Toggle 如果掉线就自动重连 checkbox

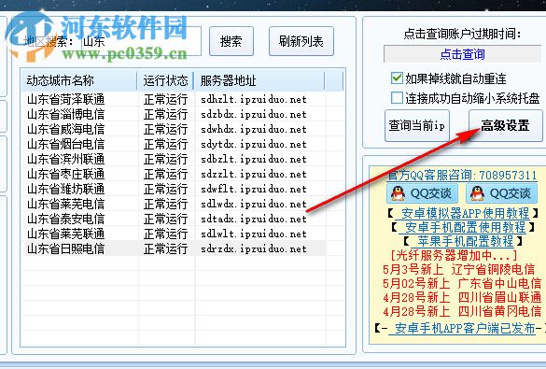tap(397, 78)
